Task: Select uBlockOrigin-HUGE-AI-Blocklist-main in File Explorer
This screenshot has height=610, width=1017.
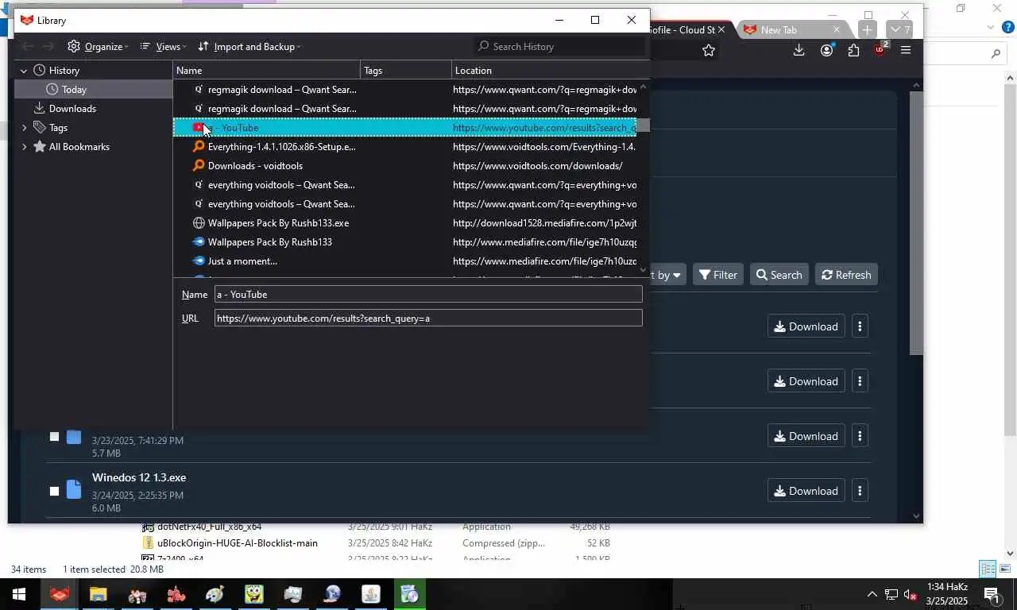Action: coord(238,543)
